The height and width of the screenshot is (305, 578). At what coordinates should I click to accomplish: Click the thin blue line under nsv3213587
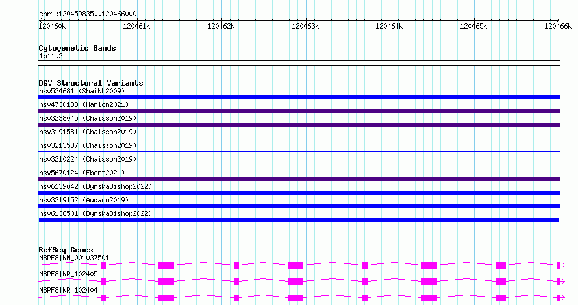[x=299, y=152]
